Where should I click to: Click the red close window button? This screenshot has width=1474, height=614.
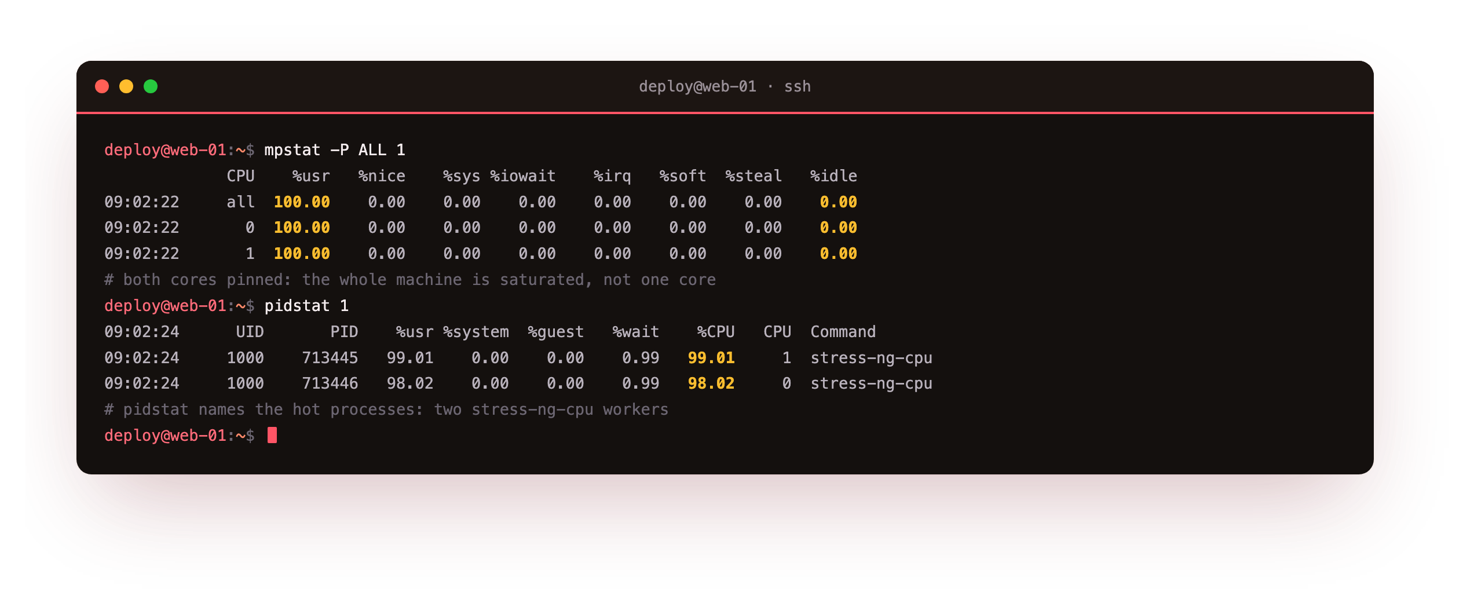[102, 86]
